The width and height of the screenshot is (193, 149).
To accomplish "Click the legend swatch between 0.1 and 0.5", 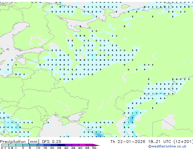I will [5, 145].
